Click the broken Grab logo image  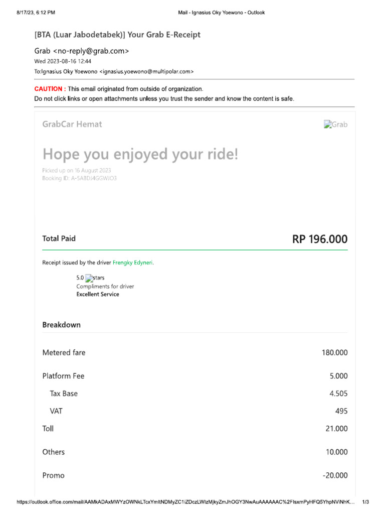coord(335,124)
